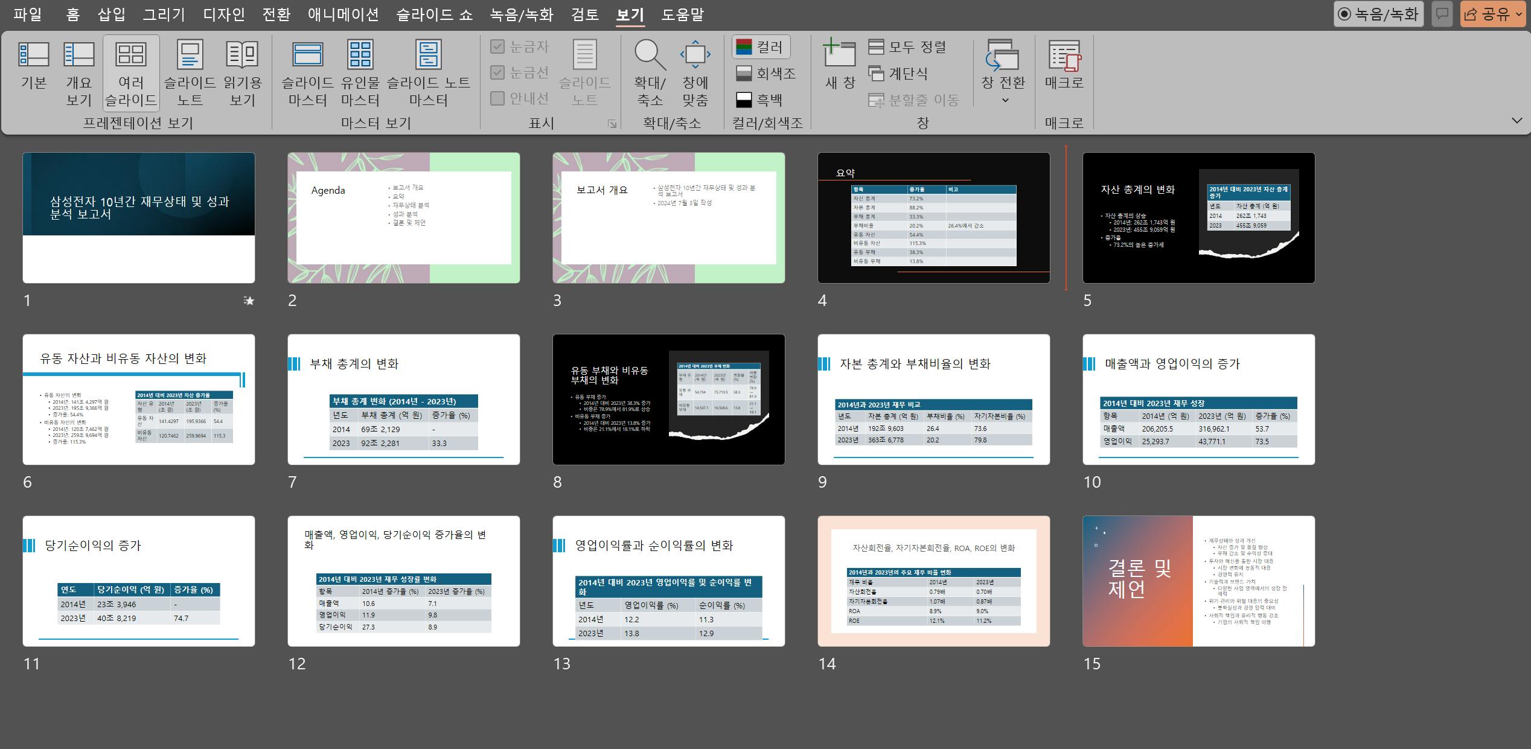Collapse the ribbon with chevron arrow

[1517, 121]
